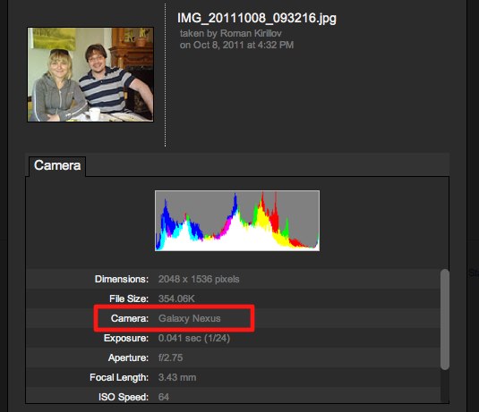Image resolution: width=479 pixels, height=412 pixels.
Task: Click the metadata panel scrollbar thumb
Action: 445,319
